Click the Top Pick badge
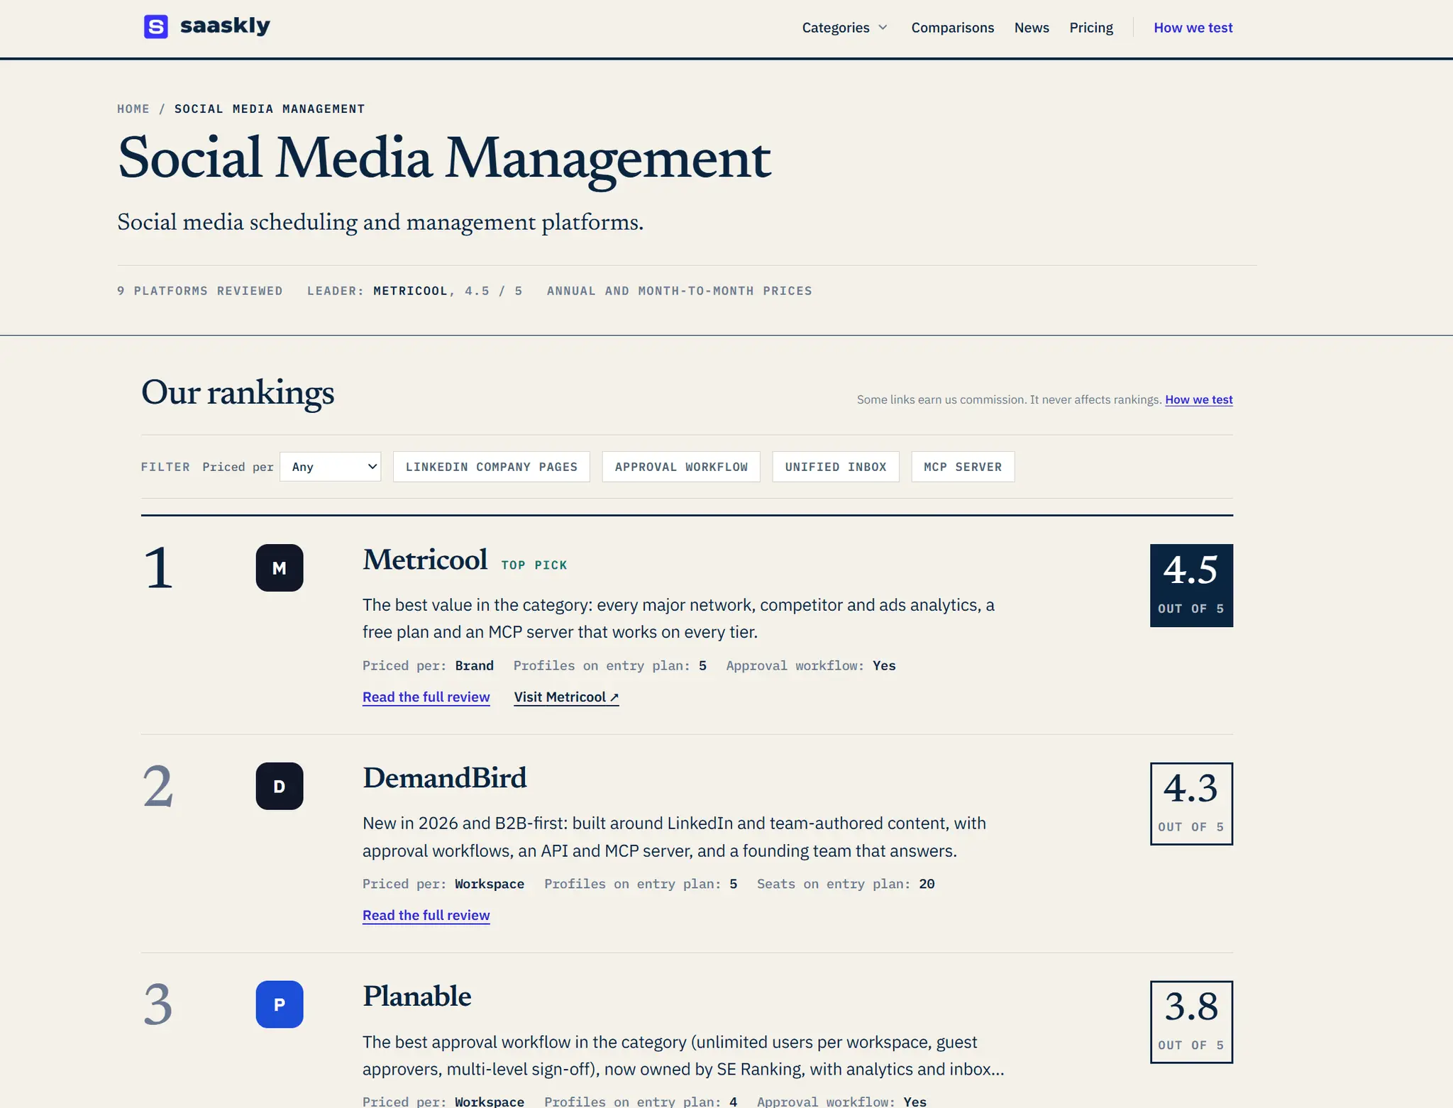This screenshot has width=1453, height=1108. [534, 565]
